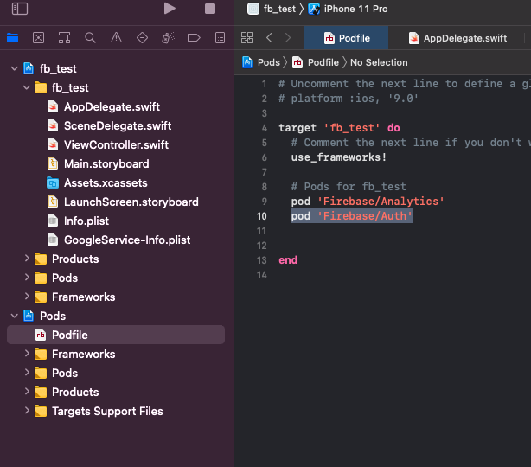Click Podfile in the jump bar
The height and width of the screenshot is (467, 531).
point(316,62)
